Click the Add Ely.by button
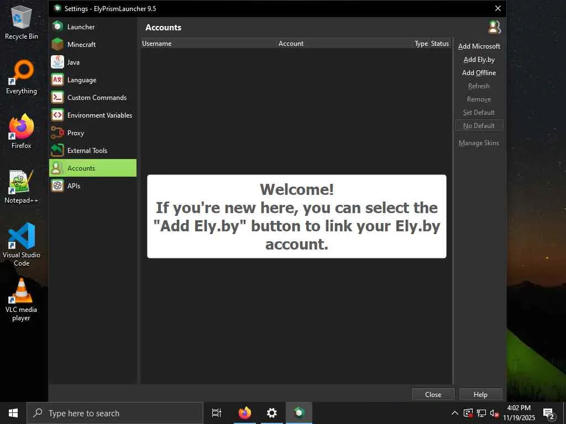The image size is (566, 424). tap(479, 60)
